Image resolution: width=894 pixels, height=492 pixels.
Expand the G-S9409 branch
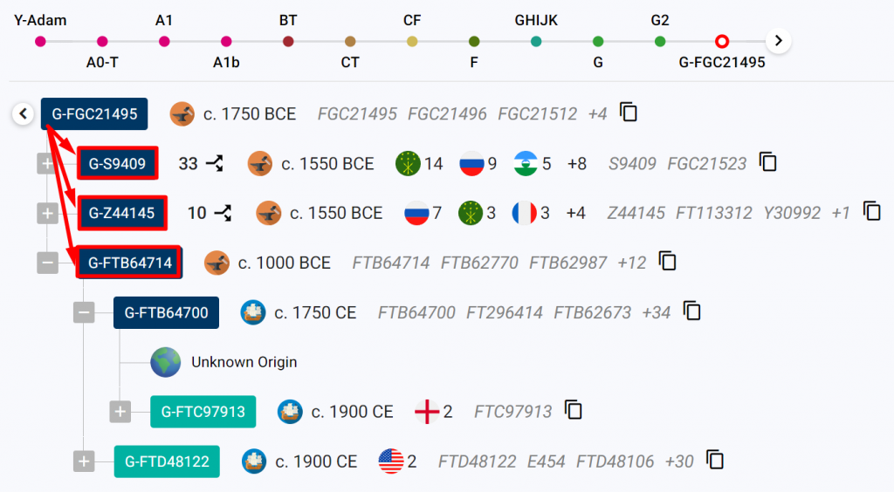tap(48, 163)
